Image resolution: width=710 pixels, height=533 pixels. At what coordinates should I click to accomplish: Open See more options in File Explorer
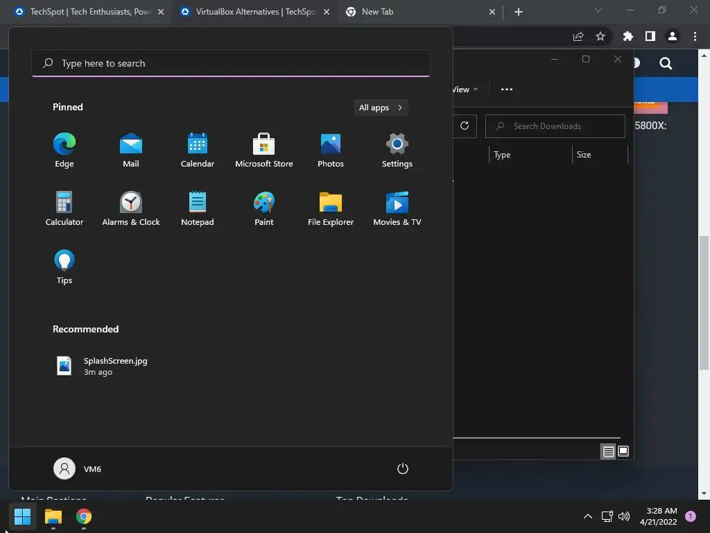(x=507, y=90)
